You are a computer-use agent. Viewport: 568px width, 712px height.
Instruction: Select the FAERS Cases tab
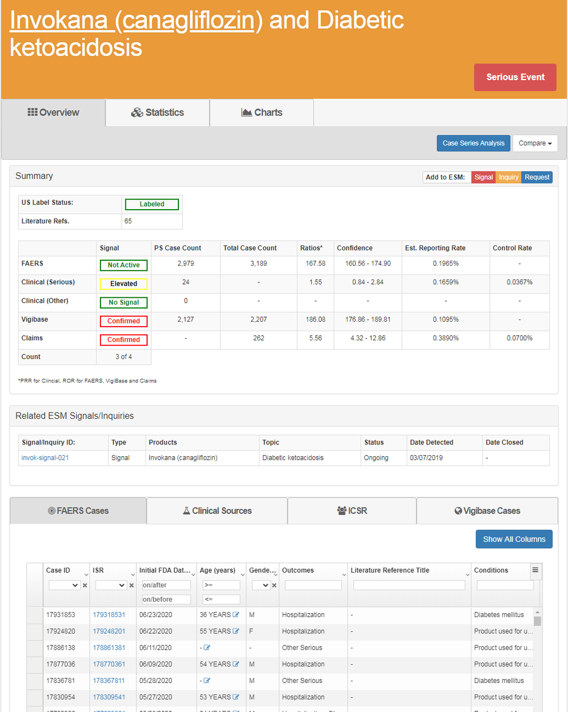click(78, 511)
